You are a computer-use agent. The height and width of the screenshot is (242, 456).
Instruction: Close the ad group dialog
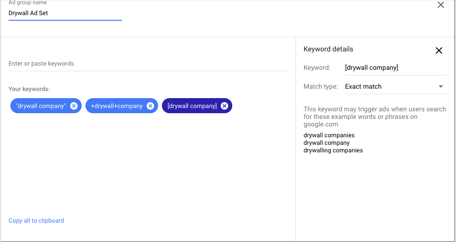pyautogui.click(x=441, y=5)
